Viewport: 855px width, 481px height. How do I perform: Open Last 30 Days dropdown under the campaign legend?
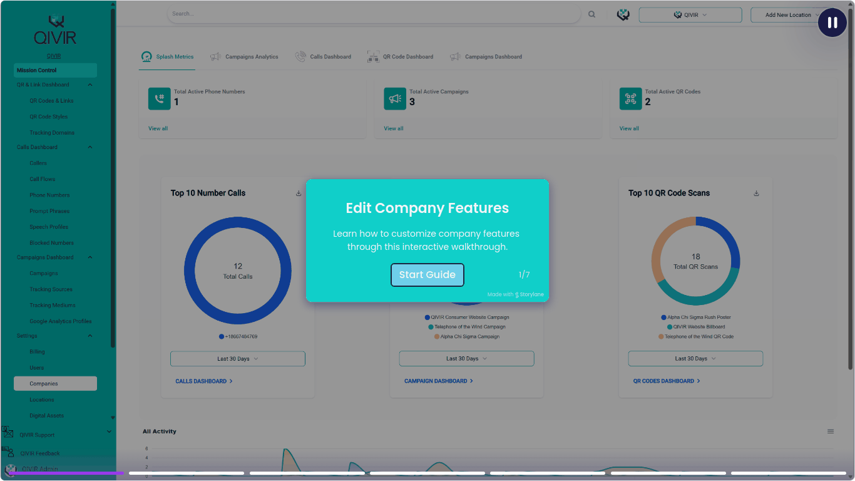tap(467, 359)
